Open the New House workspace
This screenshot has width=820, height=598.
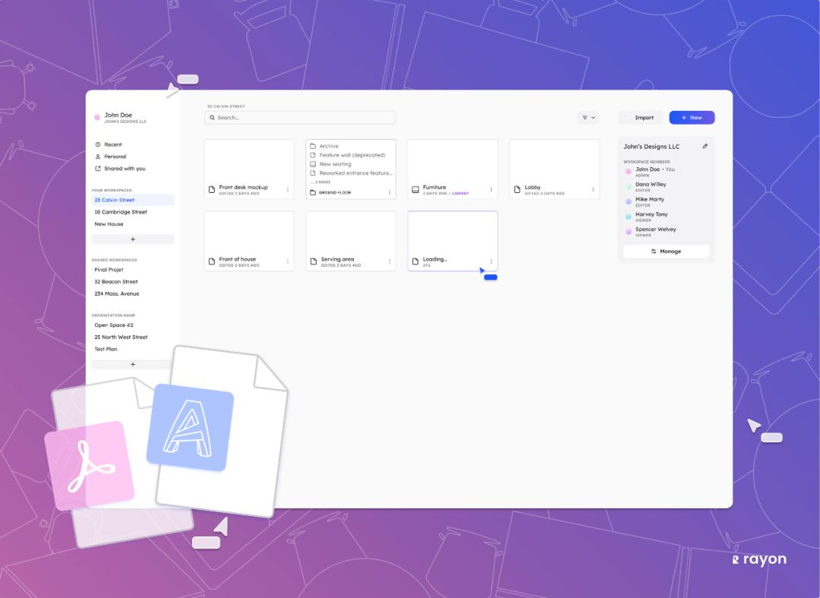click(109, 224)
